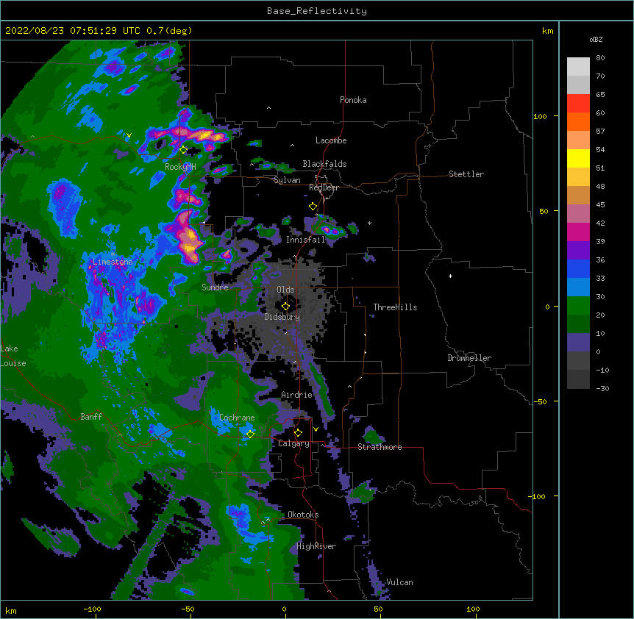Click the 2022/08/23 07:51:29 UTC timestamp
The width and height of the screenshot is (634, 619).
click(73, 31)
